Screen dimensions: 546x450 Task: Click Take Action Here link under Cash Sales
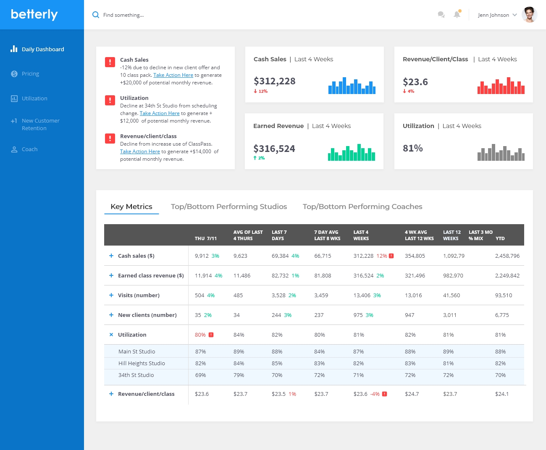coord(173,75)
